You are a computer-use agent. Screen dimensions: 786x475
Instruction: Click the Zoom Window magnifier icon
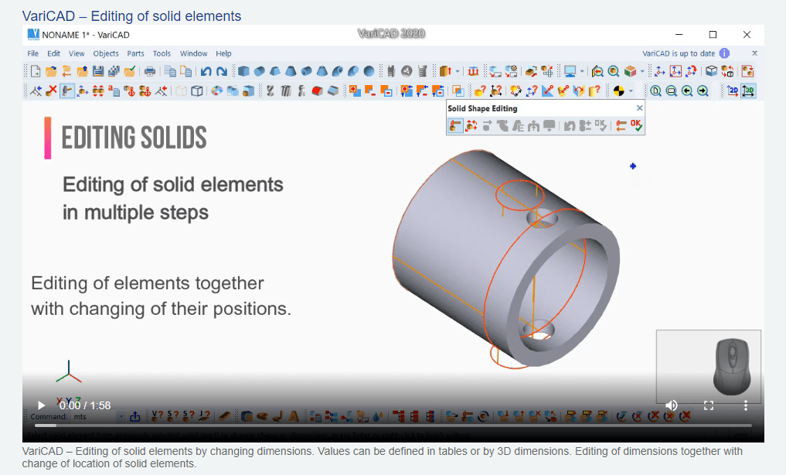tap(671, 91)
